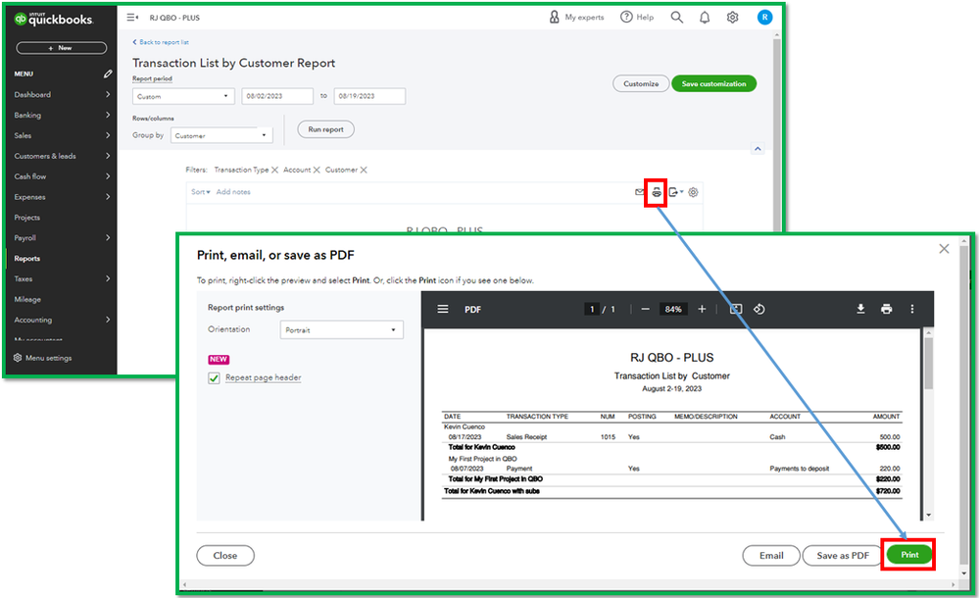Click the start date field 08/02/2023
979x598 pixels.
(x=277, y=96)
